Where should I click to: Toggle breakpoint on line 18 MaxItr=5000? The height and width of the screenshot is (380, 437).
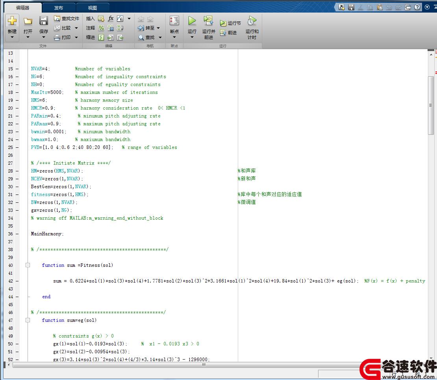[17, 92]
